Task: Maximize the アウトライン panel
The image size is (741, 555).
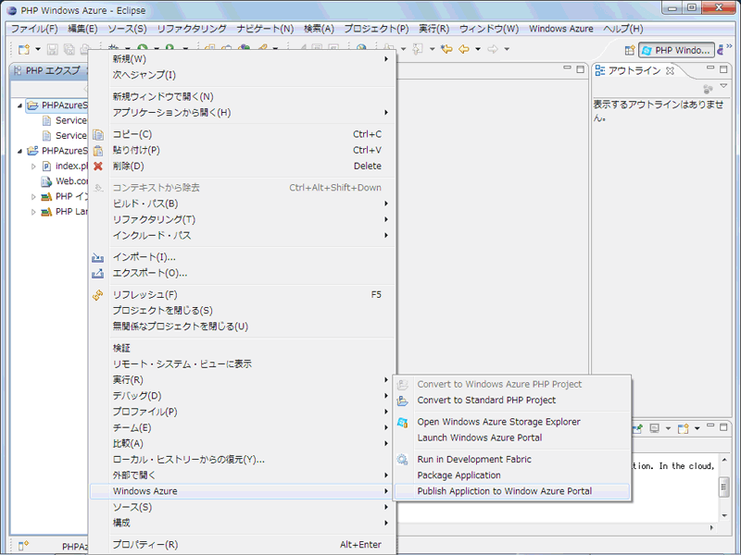Action: [x=723, y=69]
